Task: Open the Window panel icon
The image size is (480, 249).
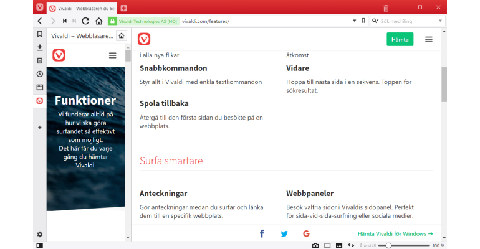Action: tap(40, 87)
